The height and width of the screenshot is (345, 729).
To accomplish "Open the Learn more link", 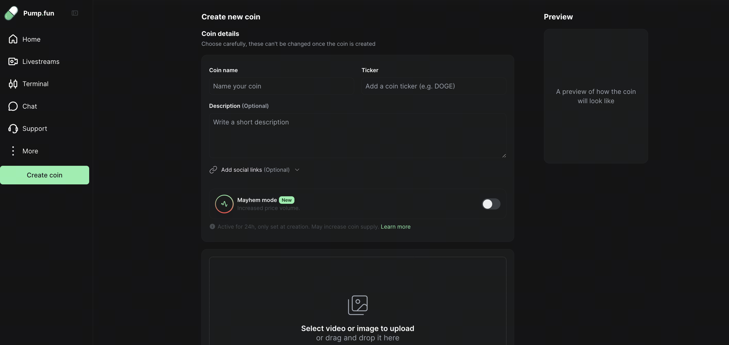I will click(395, 226).
